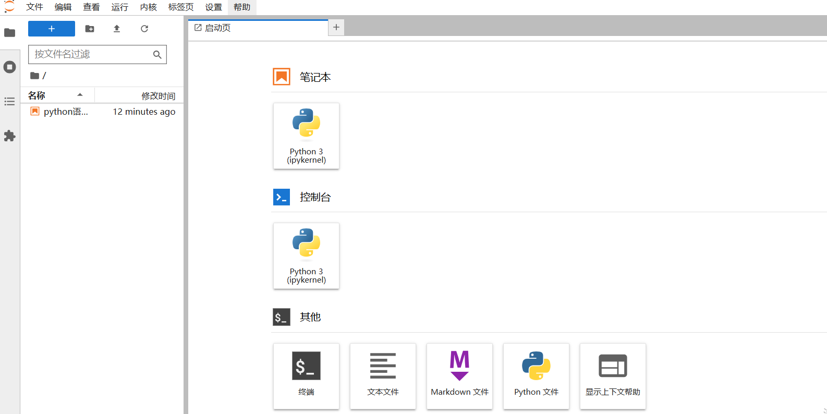
Task: Launch Python 3 console under 控制台
Action: (x=307, y=255)
